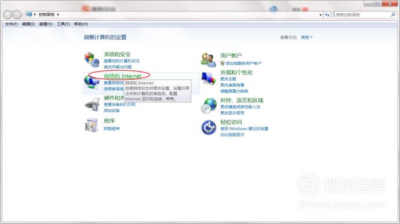Click the 控制面板 breadcrumb in address bar
Viewport: 400px width, 224px height.
click(47, 14)
